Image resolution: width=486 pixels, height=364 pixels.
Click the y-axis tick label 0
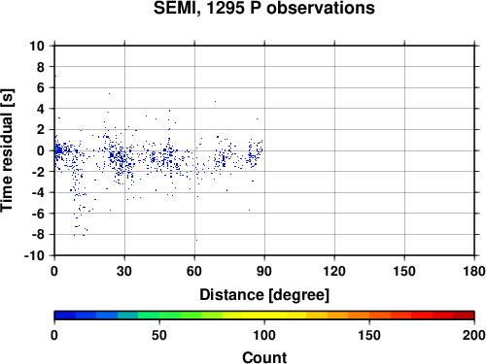coord(41,150)
